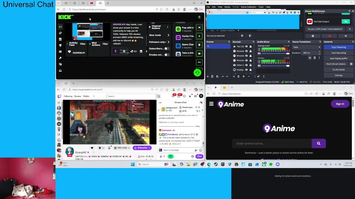Open Kick settings wrench sidebar icon
The image size is (355, 199).
(x=60, y=58)
